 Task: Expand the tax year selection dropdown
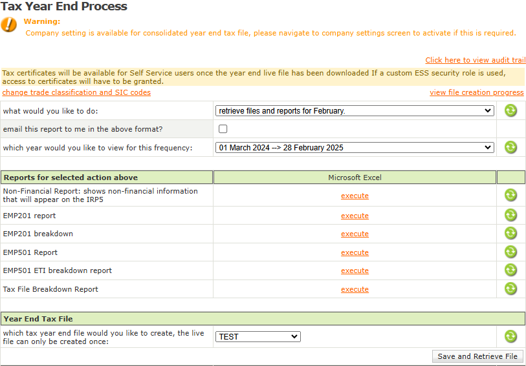click(355, 148)
